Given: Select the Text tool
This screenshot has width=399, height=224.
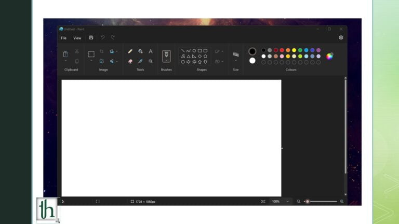Looking at the screenshot, I should (151, 51).
